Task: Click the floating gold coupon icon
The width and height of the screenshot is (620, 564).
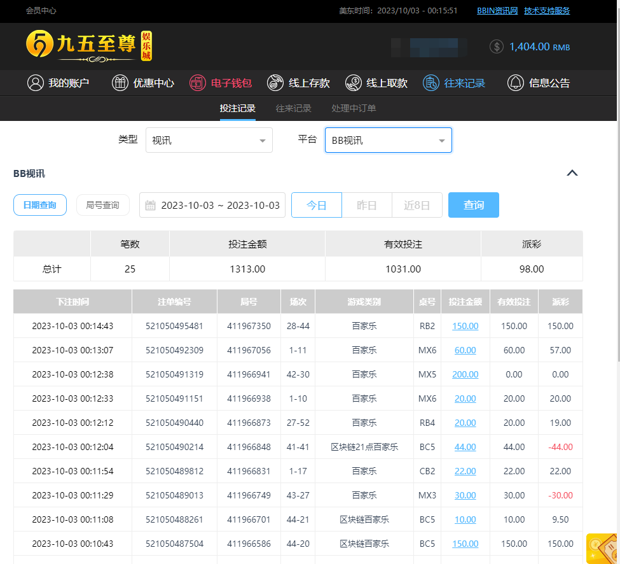Action: [x=602, y=548]
